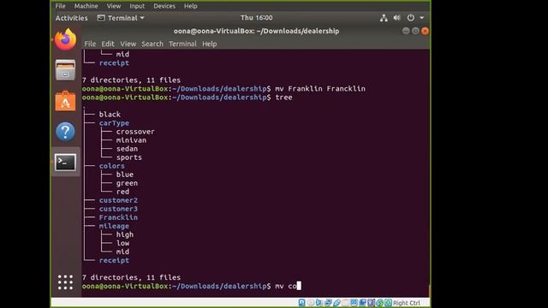
Task: Click the 'red' entry in tree output
Action: [x=122, y=192]
